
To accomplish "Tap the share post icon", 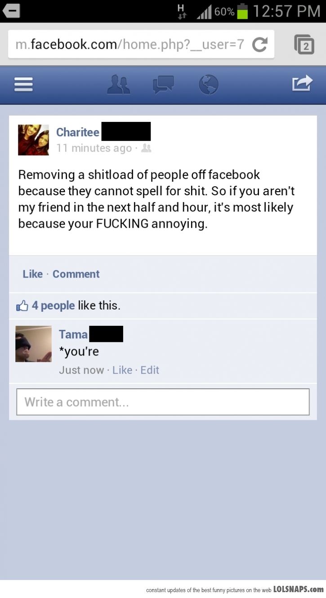I will point(302,83).
